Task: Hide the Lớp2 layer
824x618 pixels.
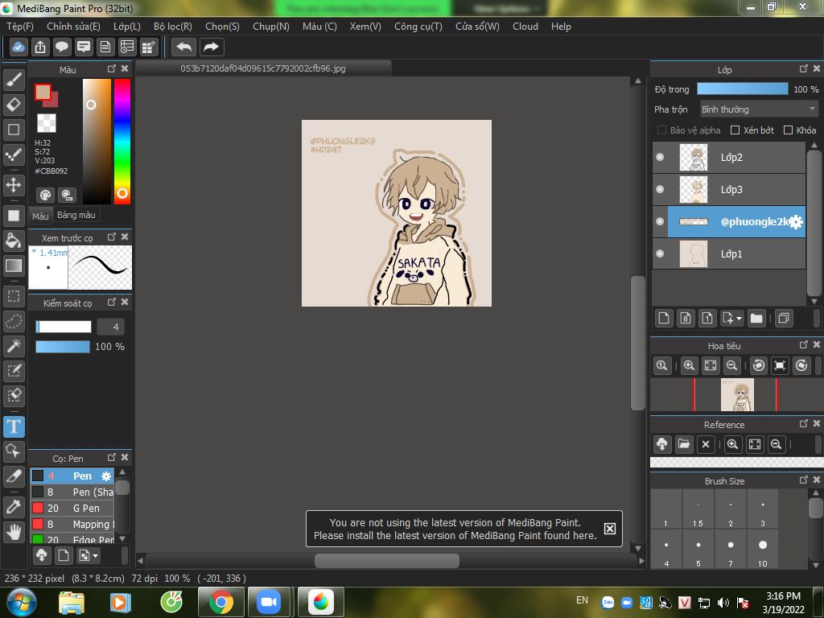Action: (660, 157)
